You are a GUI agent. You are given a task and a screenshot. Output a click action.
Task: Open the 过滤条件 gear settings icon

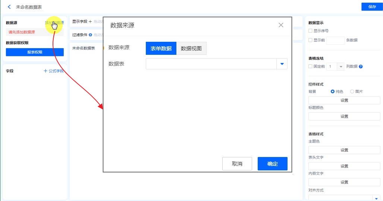(x=90, y=35)
